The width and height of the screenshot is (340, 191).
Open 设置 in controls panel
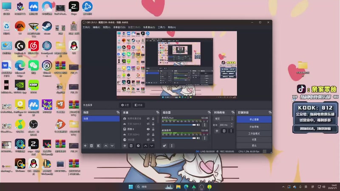pyautogui.click(x=254, y=140)
